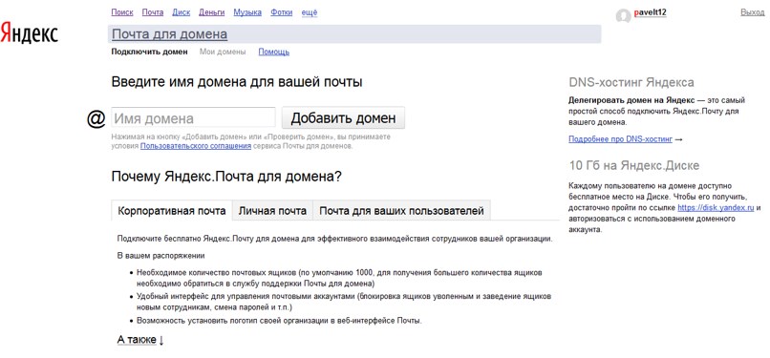
Task: Open the Музыка service link
Action: tap(247, 12)
